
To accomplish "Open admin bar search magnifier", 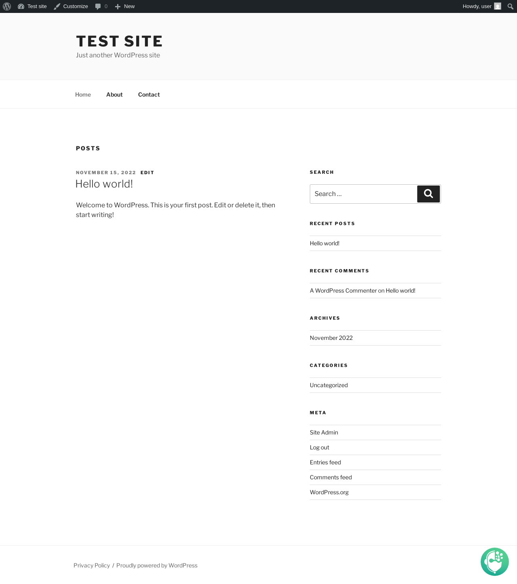I will (510, 6).
